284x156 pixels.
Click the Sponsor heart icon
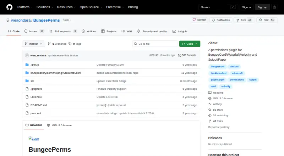[194, 20]
